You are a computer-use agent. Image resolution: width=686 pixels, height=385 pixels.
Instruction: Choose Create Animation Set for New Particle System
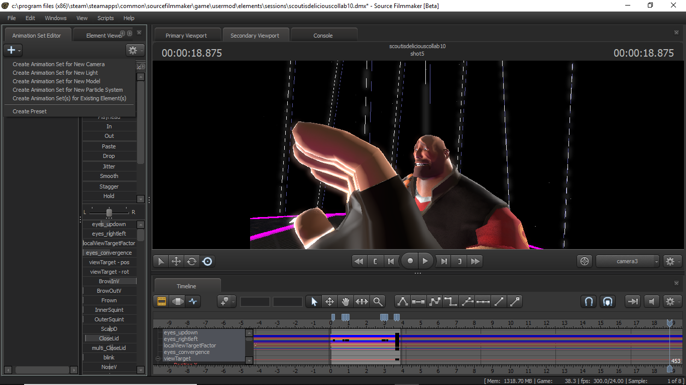[68, 90]
